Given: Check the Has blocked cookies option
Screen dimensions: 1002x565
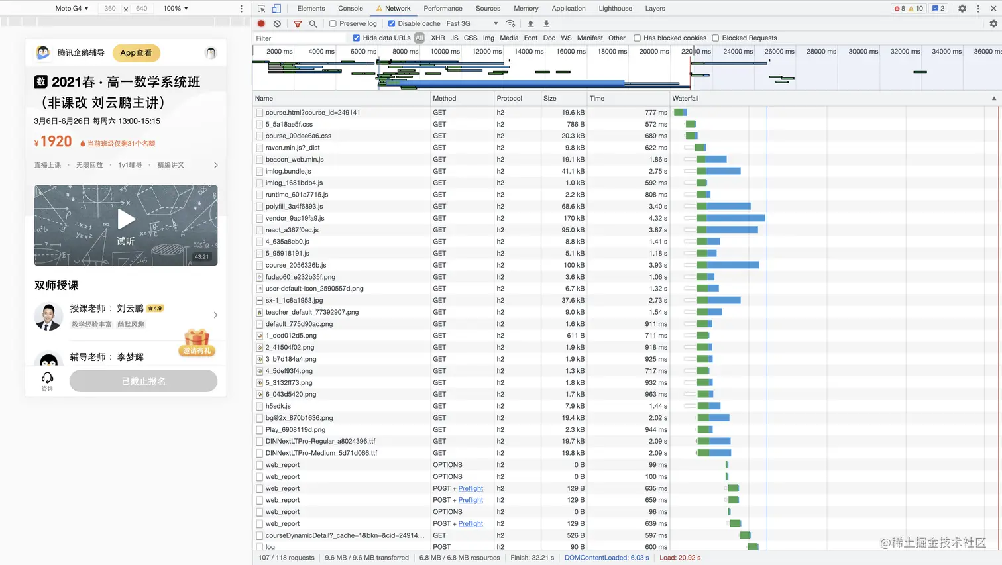Looking at the screenshot, I should click(x=637, y=38).
